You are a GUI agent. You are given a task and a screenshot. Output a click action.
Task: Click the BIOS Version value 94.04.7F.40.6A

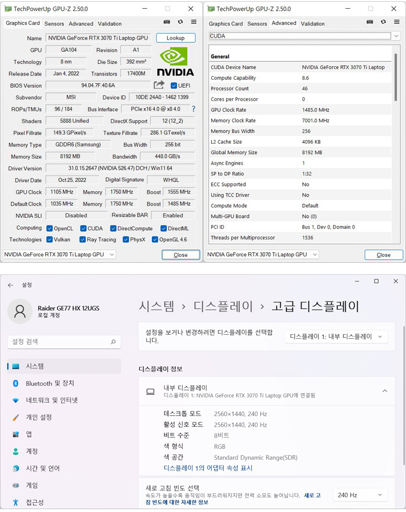(x=98, y=85)
